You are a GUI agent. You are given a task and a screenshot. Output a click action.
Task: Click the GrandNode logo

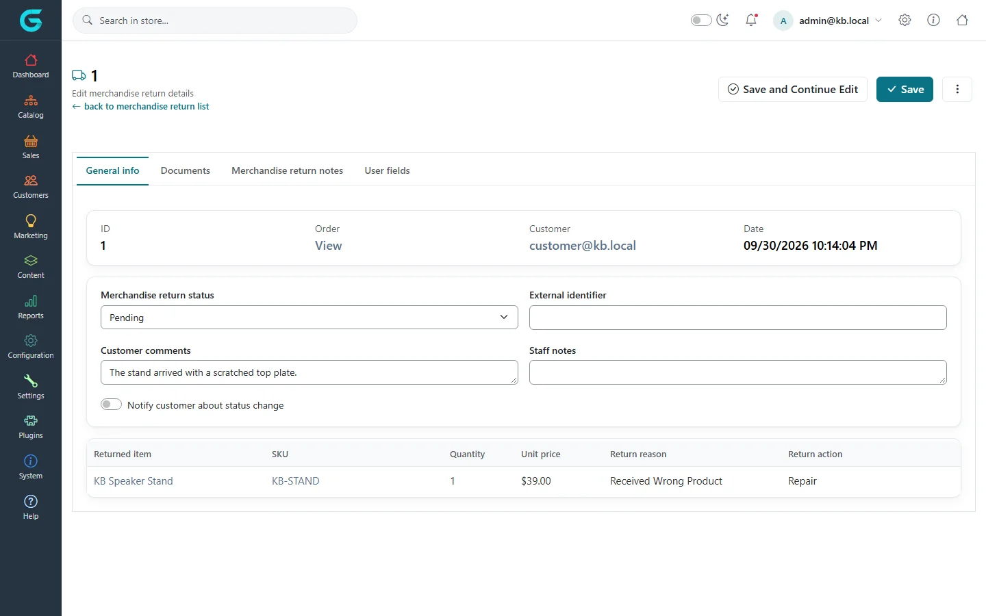pyautogui.click(x=31, y=21)
